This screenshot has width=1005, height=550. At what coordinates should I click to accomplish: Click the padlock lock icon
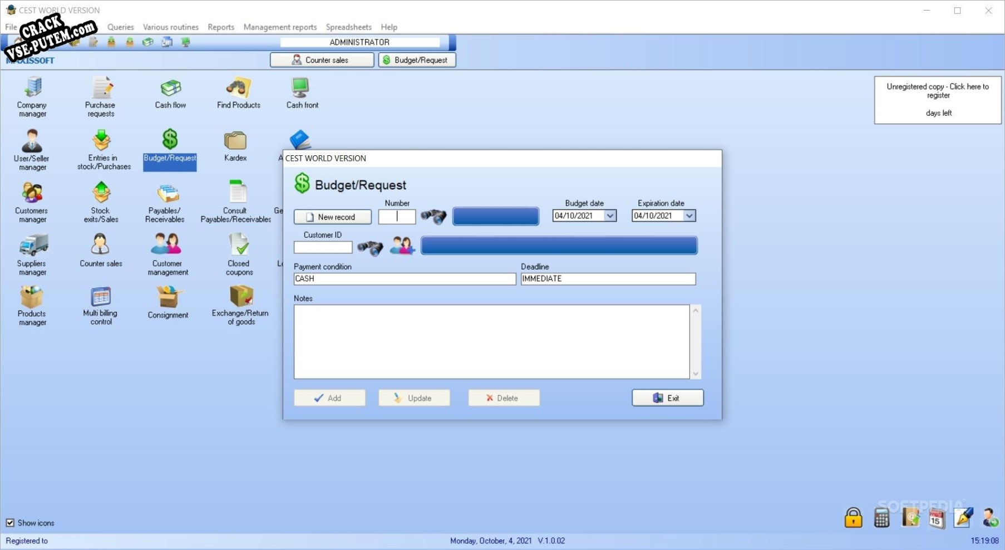853,518
